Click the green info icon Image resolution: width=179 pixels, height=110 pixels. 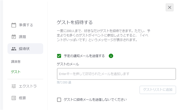(111, 56)
